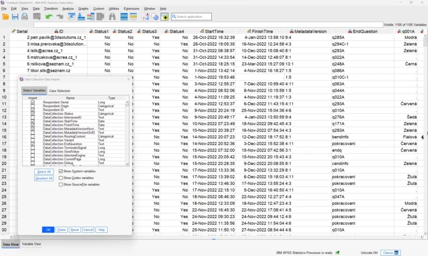Click the data grid horizontal scroll-right arrow

422,237
